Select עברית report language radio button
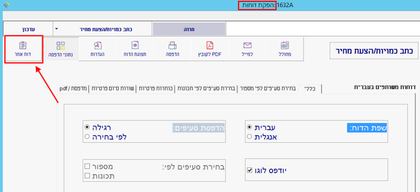 point(250,128)
